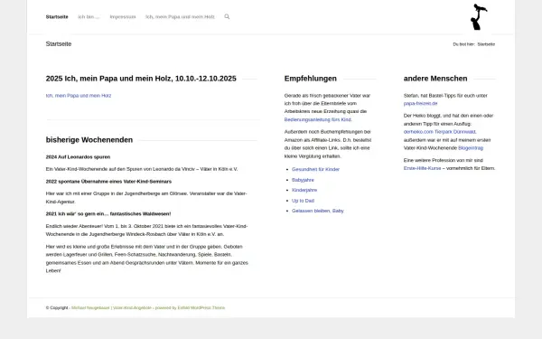Open the 'Ich bin ...' menu item
Image resolution: width=542 pixels, height=339 pixels.
(89, 17)
